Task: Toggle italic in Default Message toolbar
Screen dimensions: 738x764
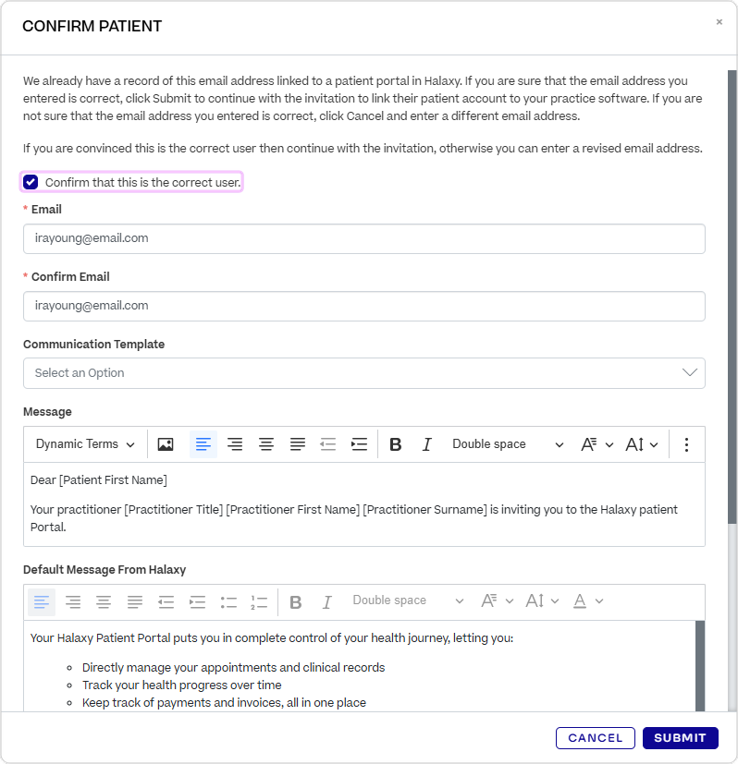Action: pyautogui.click(x=326, y=602)
